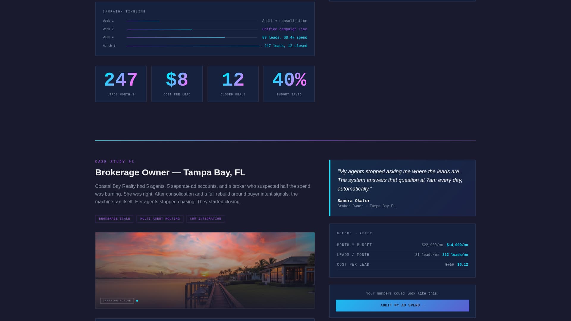Screen dimensions: 571x321
Task: Click the cyan status dot beside CAMPAIGN ACTIVE
Action: (x=137, y=301)
